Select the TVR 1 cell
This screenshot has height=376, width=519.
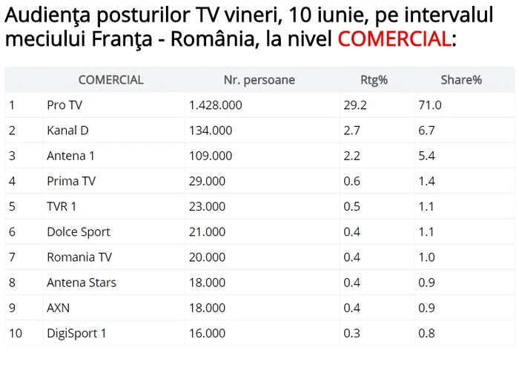pos(62,206)
